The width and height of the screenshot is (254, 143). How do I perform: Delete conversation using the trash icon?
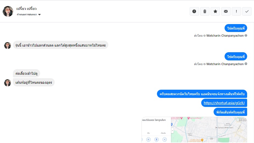(205, 11)
